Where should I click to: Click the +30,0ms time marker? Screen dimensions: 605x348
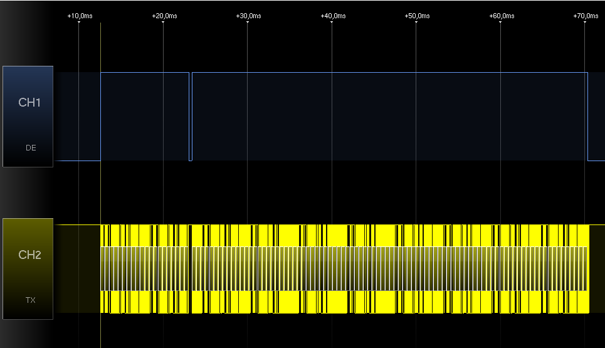pyautogui.click(x=248, y=16)
